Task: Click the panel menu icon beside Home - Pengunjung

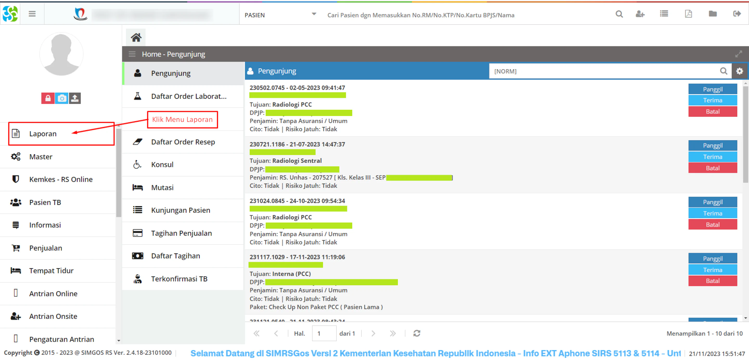Action: (132, 54)
